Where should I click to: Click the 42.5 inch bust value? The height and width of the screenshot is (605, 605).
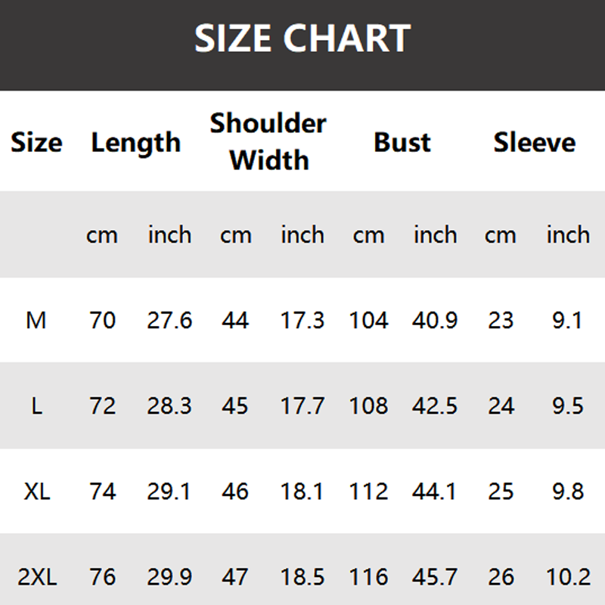click(x=435, y=406)
